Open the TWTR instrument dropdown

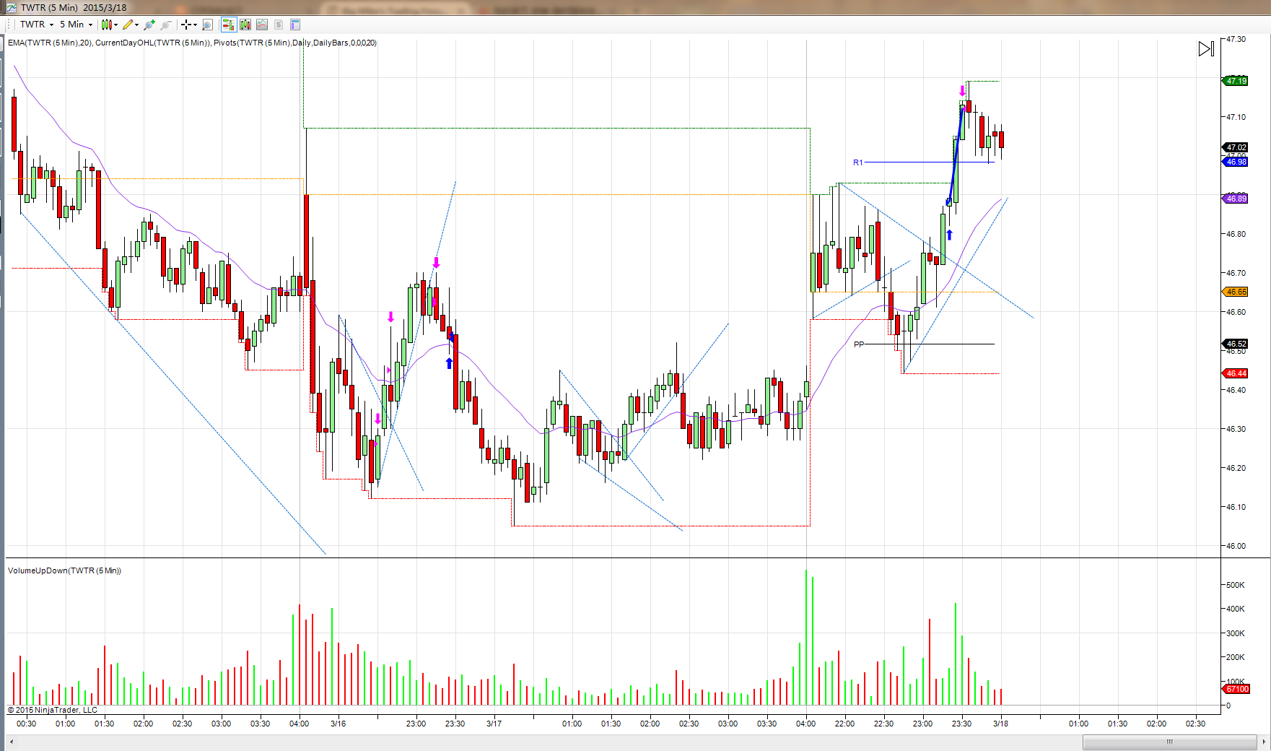click(37, 25)
